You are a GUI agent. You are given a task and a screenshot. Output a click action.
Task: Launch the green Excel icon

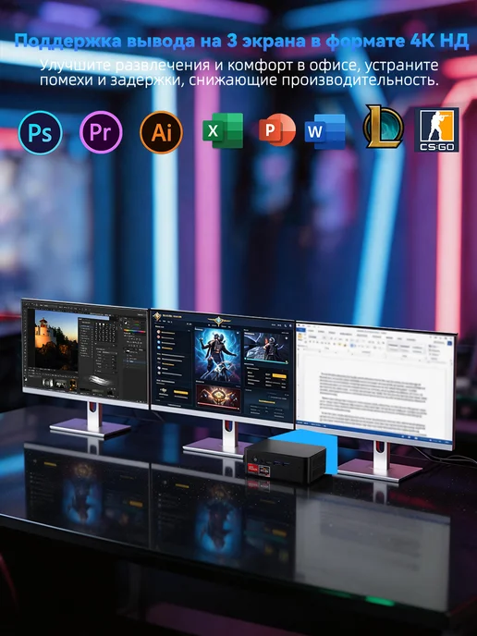[x=223, y=130]
